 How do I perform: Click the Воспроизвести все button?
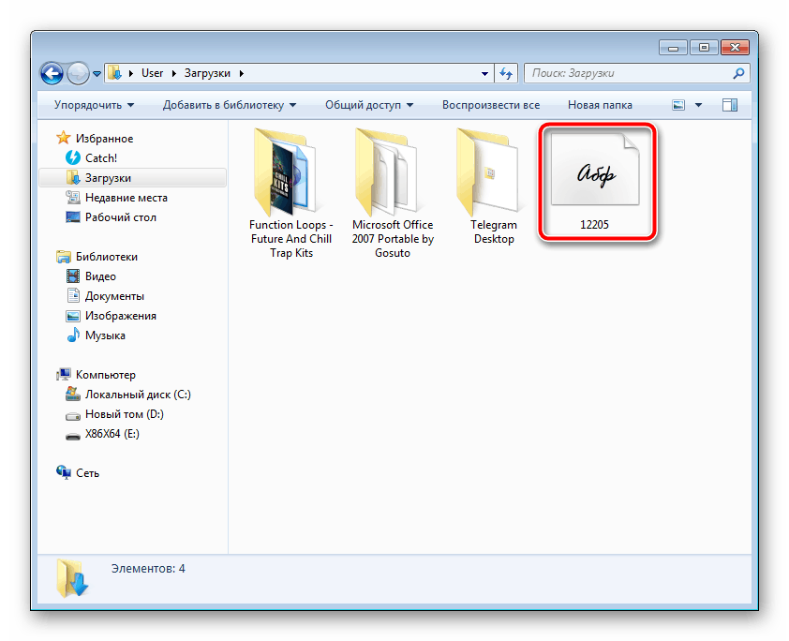[491, 105]
